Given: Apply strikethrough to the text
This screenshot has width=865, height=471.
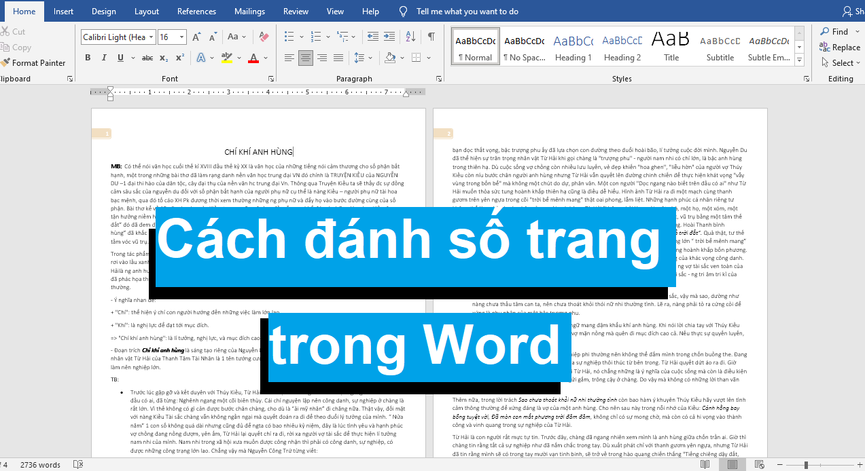Looking at the screenshot, I should click(x=147, y=58).
